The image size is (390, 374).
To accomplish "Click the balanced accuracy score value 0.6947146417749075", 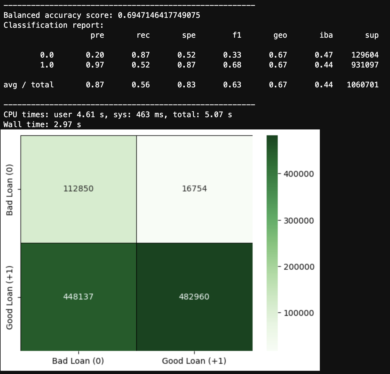I will tap(159, 15).
